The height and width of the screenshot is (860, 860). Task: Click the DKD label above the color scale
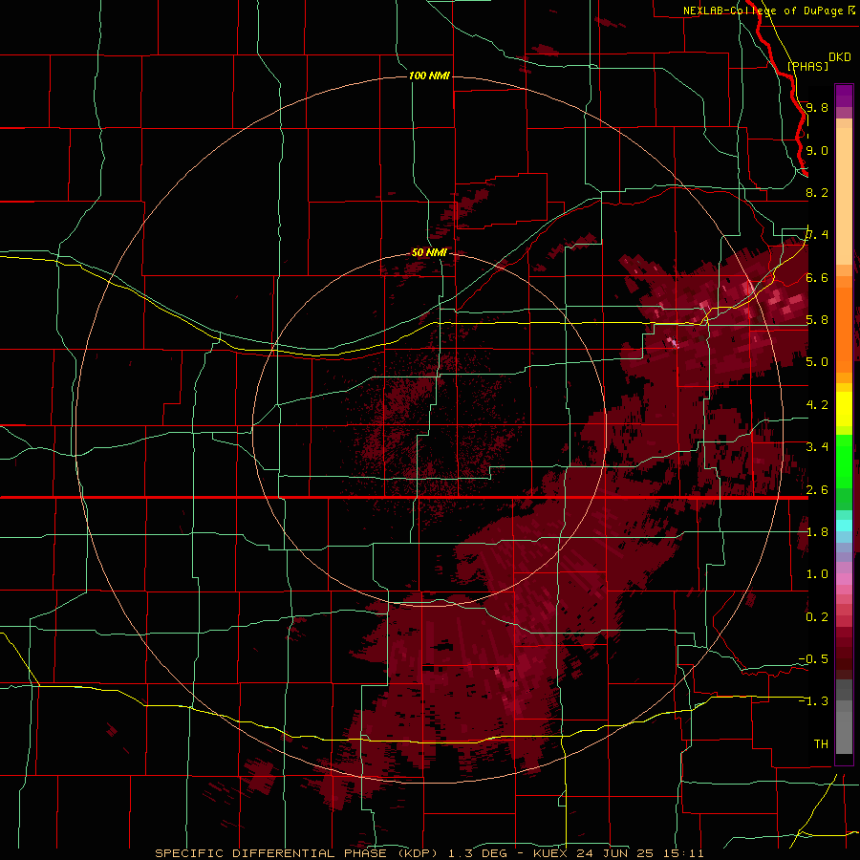click(x=839, y=57)
